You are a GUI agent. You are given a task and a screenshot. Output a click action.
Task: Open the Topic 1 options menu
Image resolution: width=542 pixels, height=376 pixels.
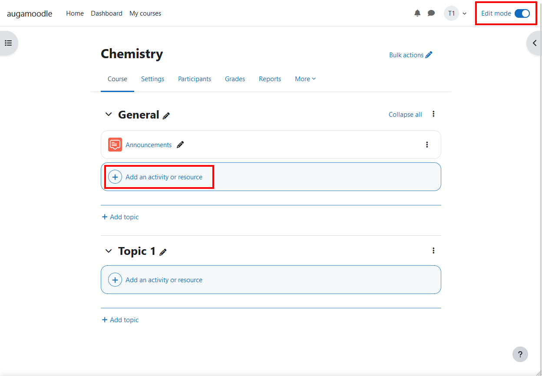[x=433, y=251]
